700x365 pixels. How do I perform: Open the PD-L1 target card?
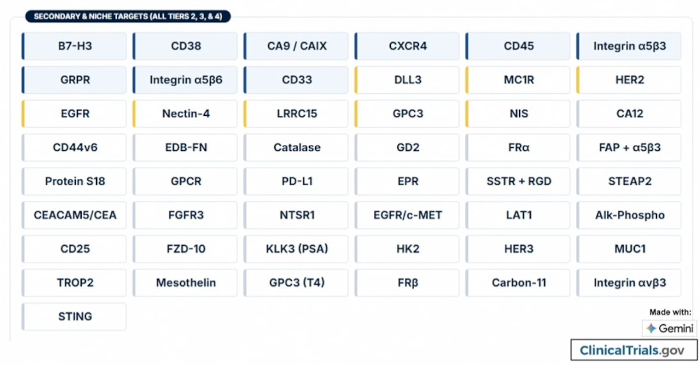(x=296, y=181)
